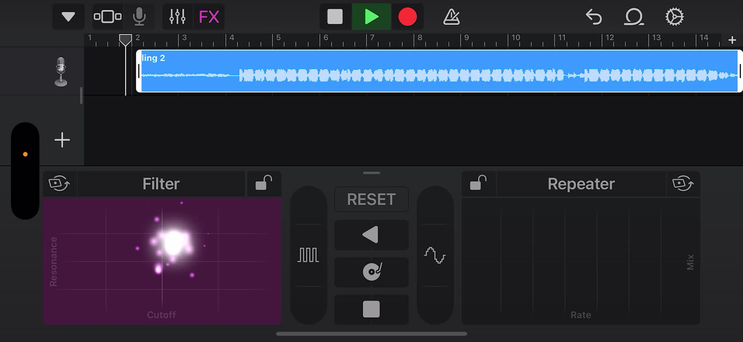This screenshot has width=743, height=342.
Task: Click the undo arrow
Action: coord(594,17)
